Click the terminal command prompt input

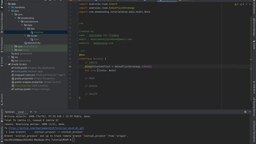pyautogui.click(x=74, y=140)
